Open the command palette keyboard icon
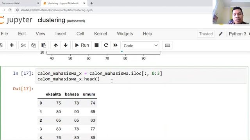The image size is (250, 140). coord(168,45)
